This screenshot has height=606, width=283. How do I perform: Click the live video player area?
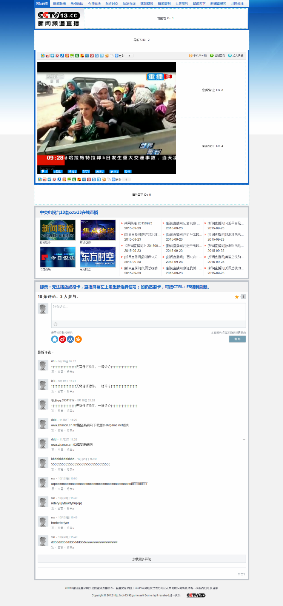tap(106, 118)
